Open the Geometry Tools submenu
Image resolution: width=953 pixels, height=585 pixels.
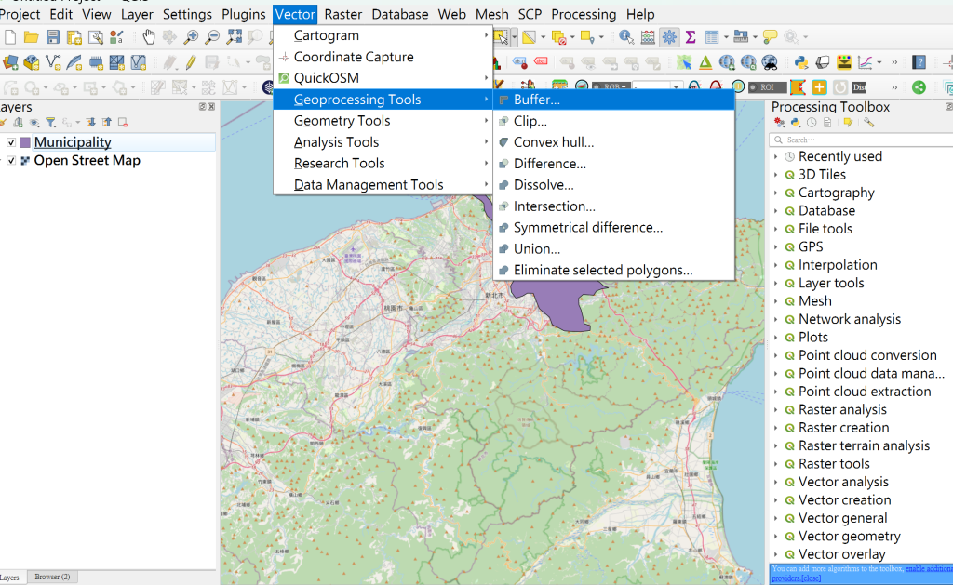[x=383, y=121]
